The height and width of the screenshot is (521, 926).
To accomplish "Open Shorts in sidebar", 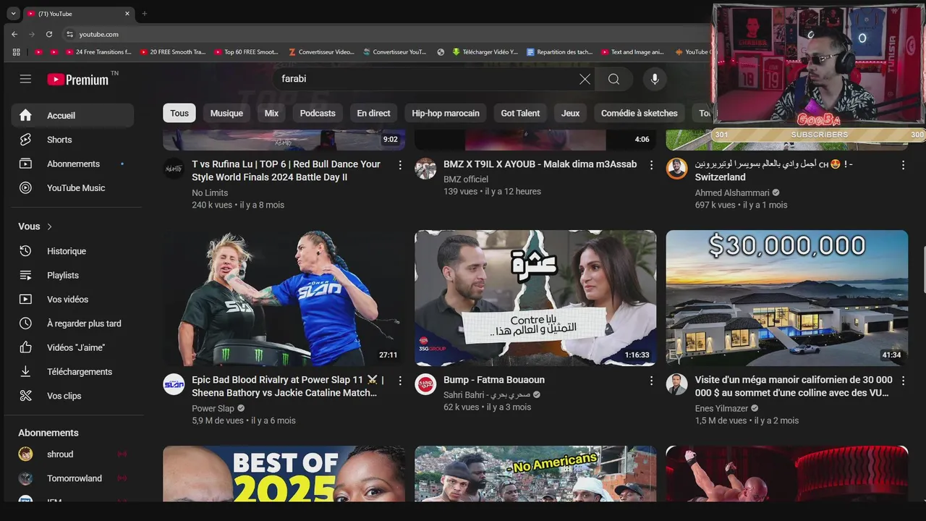I will pyautogui.click(x=72, y=140).
